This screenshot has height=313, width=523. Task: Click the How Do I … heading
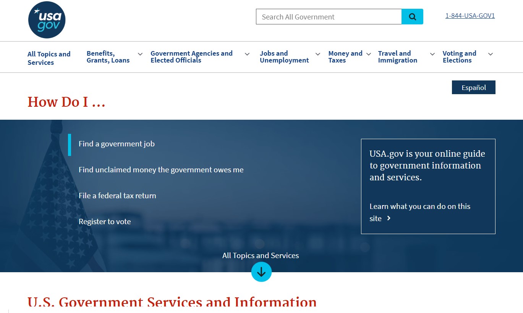[66, 102]
